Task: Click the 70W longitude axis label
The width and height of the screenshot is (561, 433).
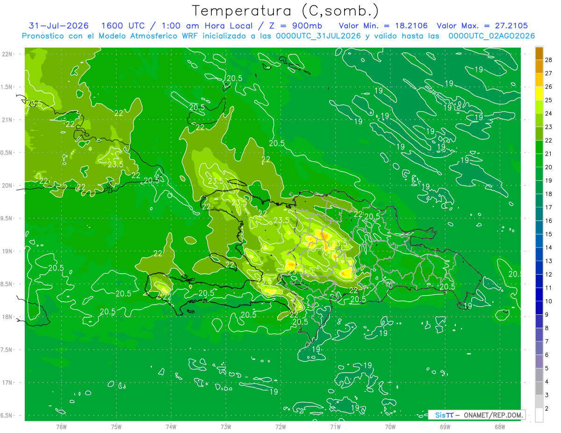Action: (x=390, y=427)
